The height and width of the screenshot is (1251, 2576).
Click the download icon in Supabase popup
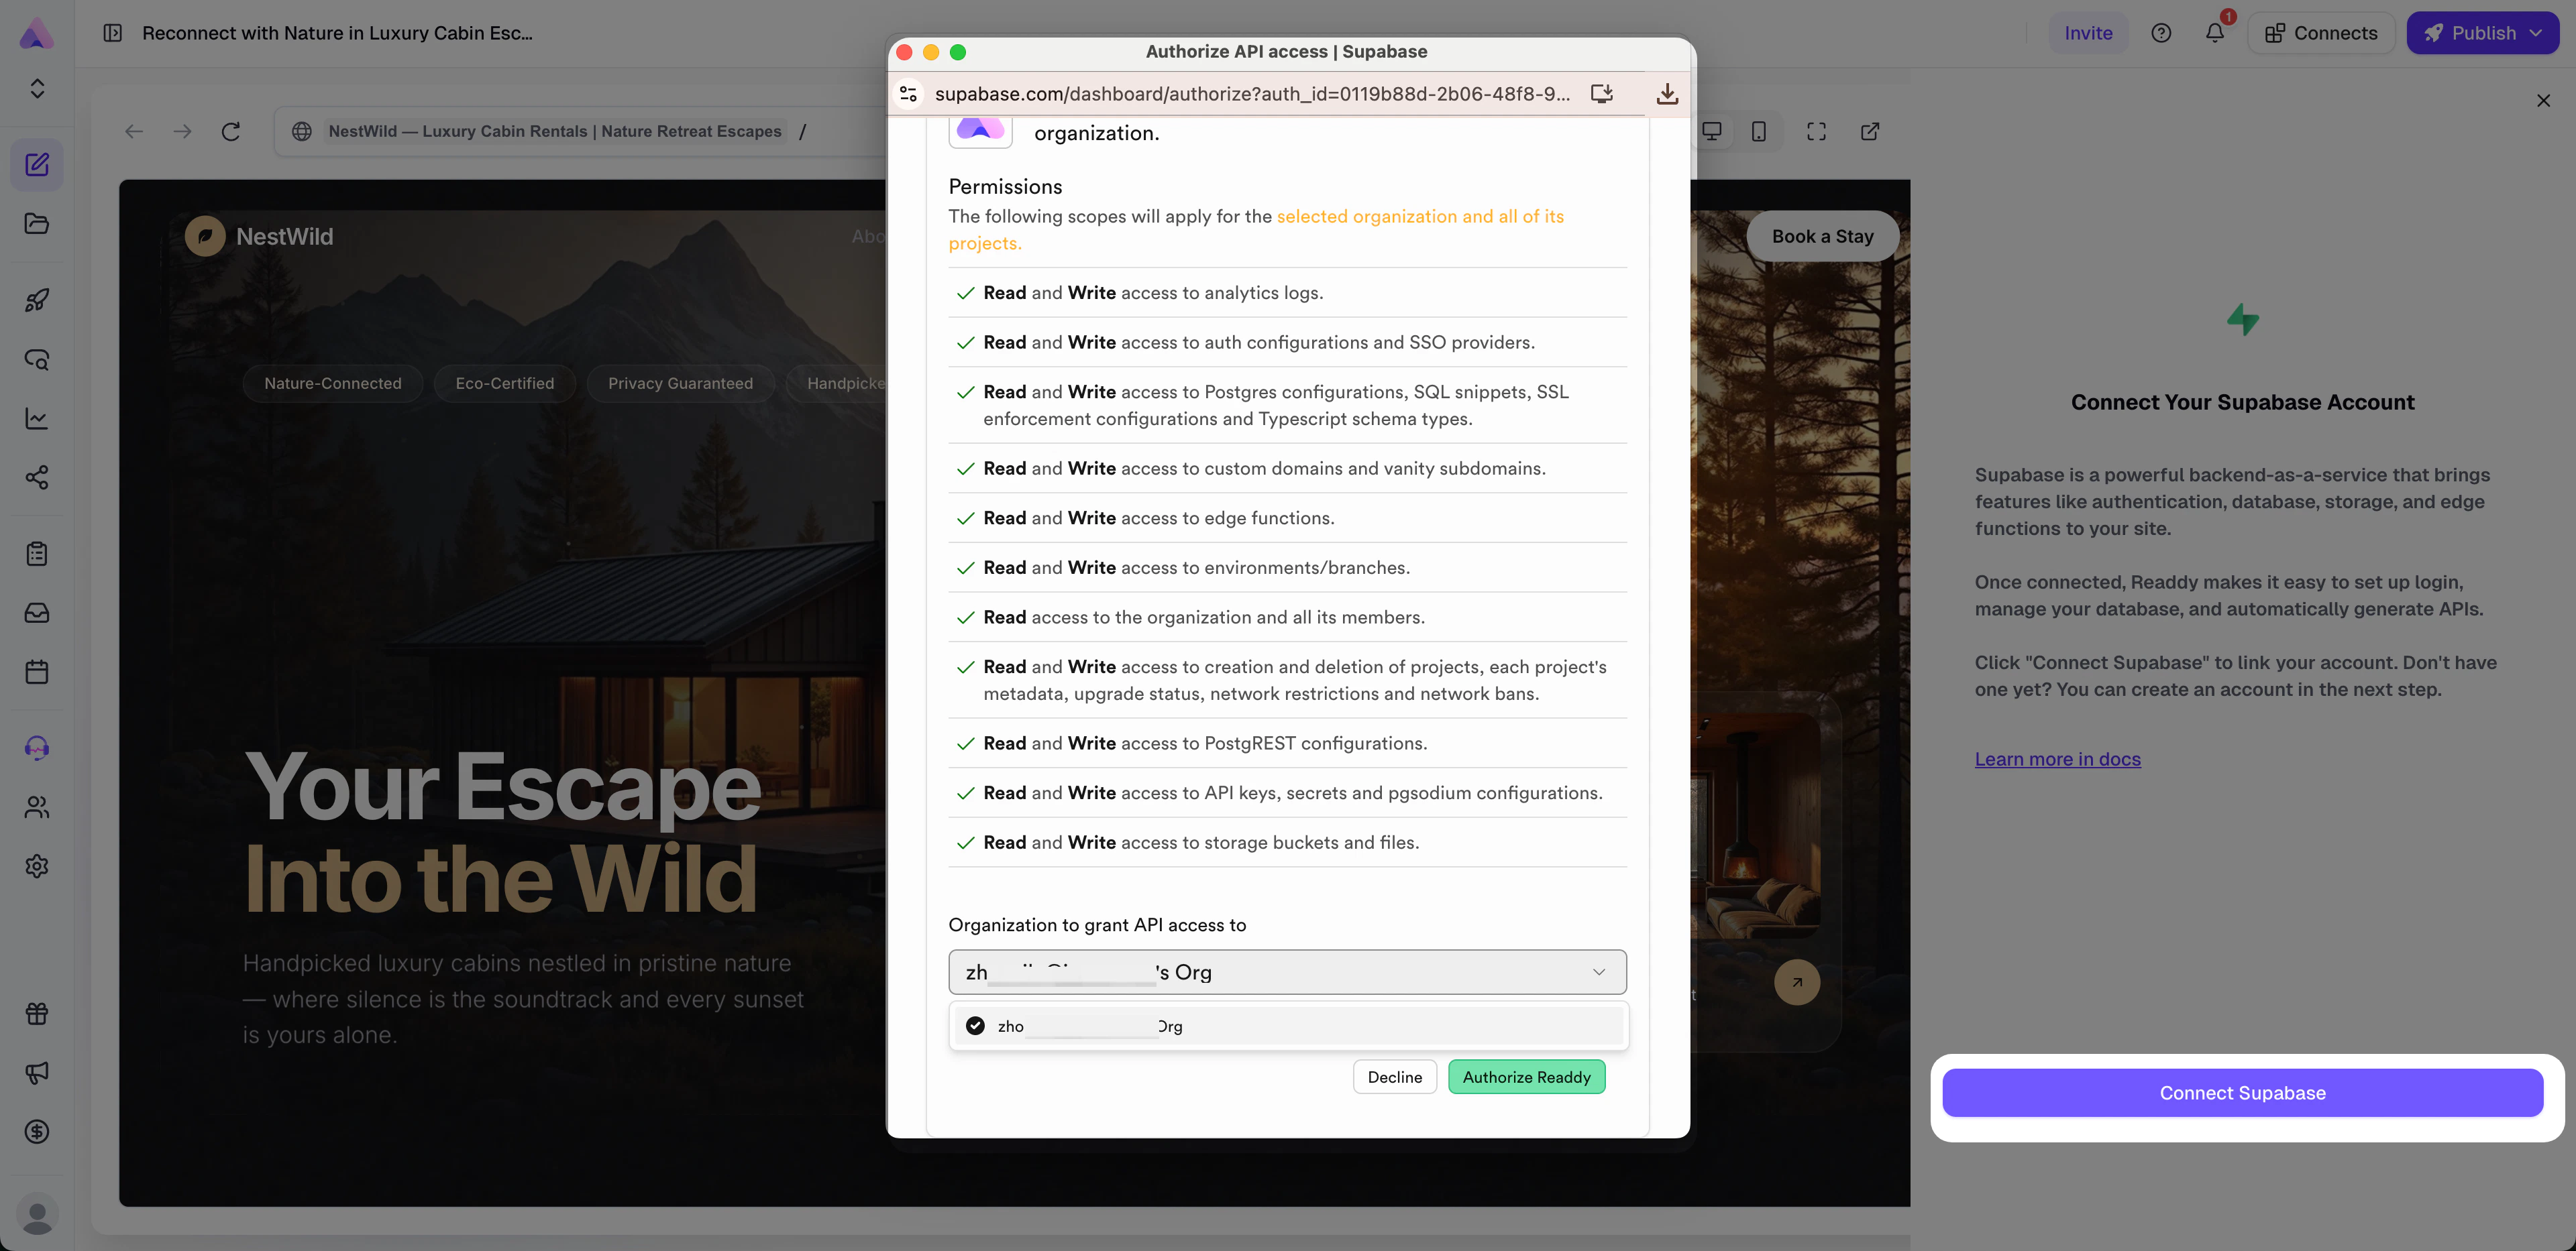(1667, 94)
